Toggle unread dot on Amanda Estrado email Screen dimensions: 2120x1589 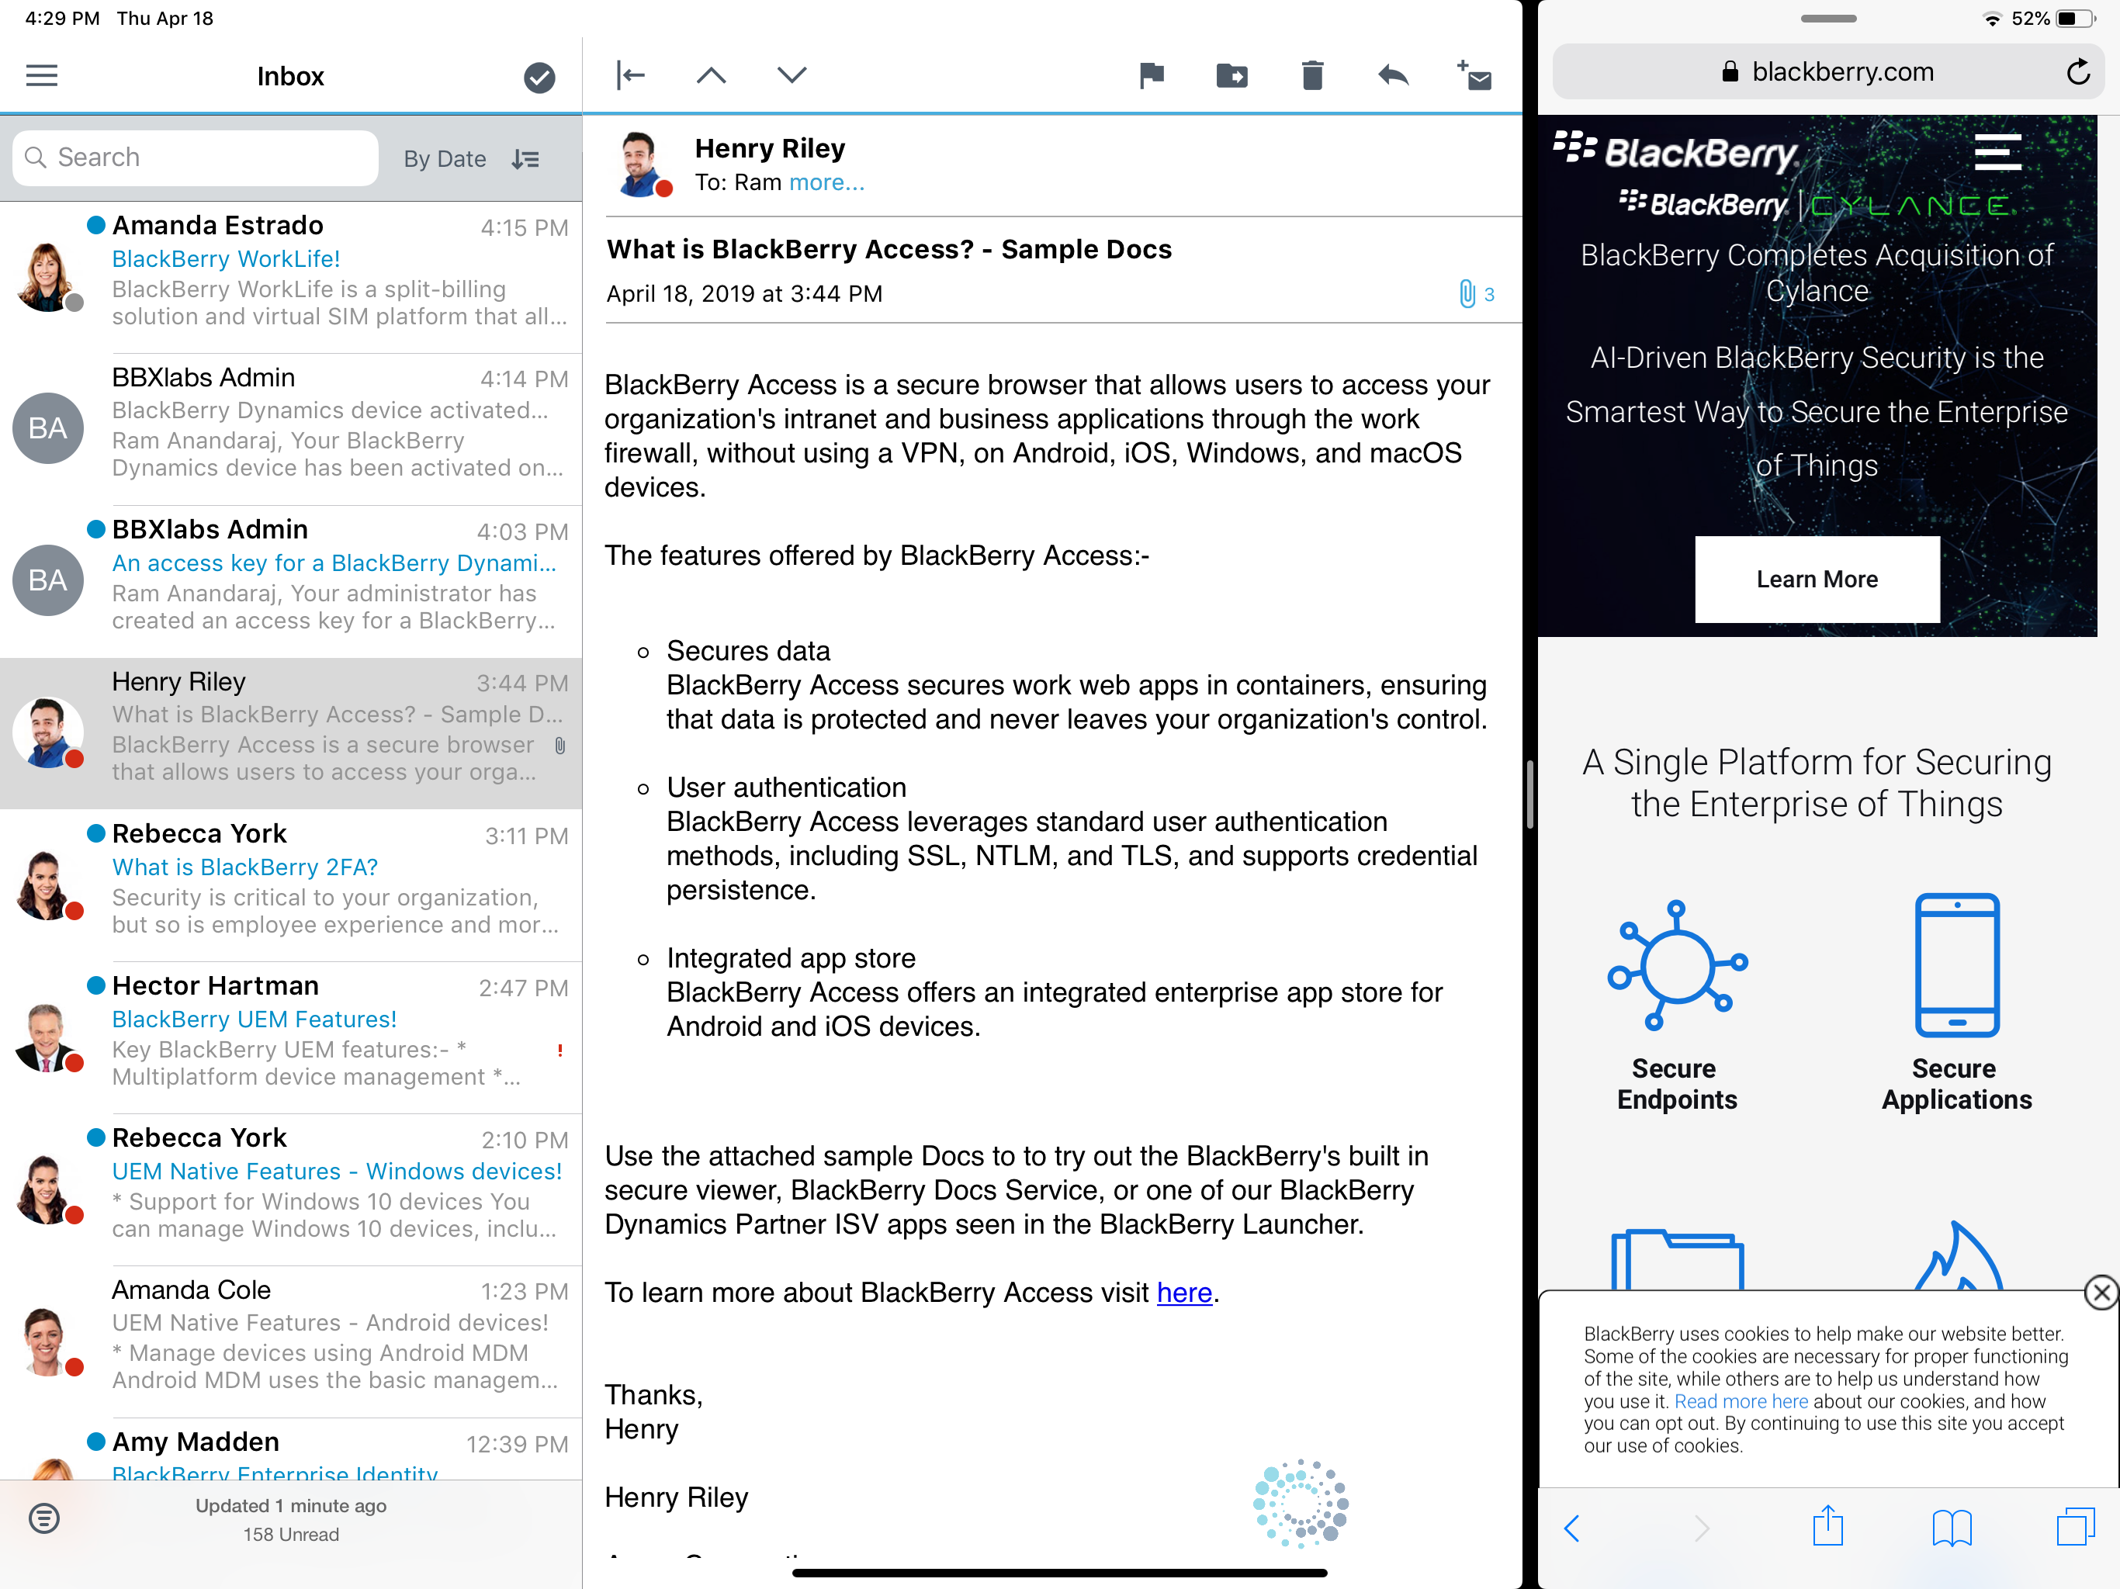pyautogui.click(x=96, y=225)
